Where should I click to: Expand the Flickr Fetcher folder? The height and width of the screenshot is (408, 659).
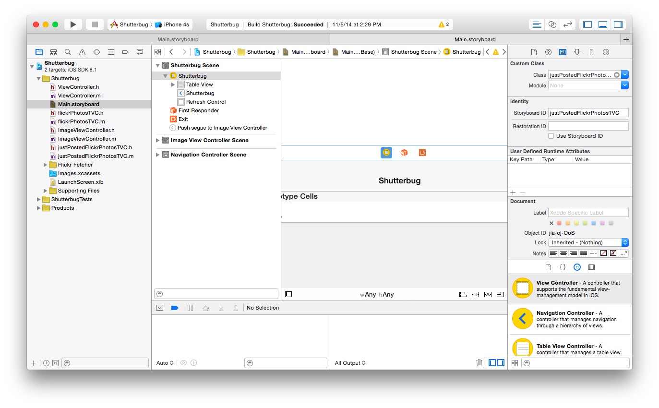click(46, 165)
